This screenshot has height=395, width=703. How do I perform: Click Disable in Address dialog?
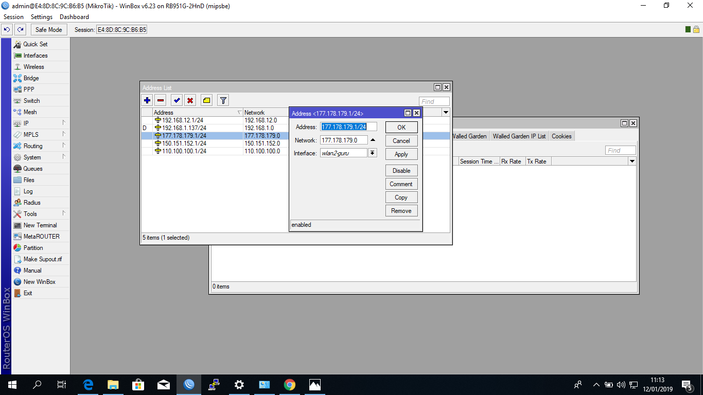pyautogui.click(x=401, y=170)
